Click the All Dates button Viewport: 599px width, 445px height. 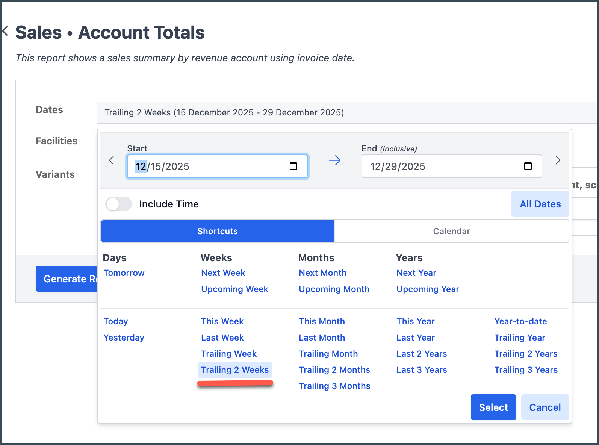(540, 204)
